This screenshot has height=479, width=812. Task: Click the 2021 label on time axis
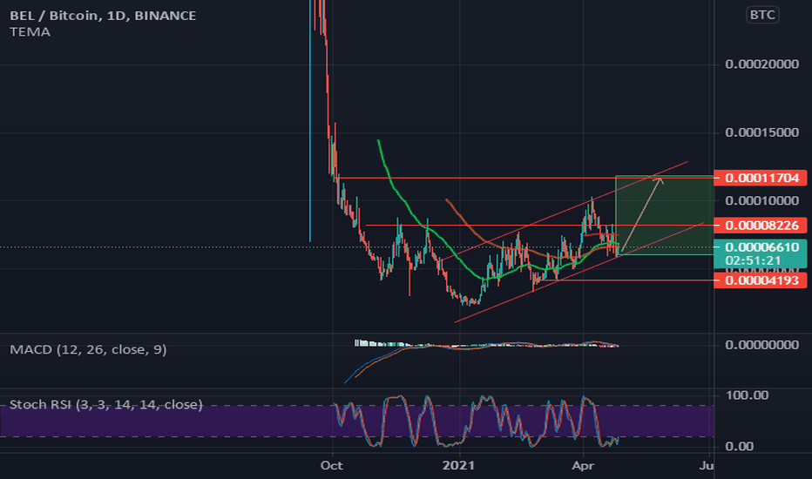coord(458,466)
